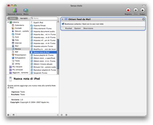Select the Contatti category
The height and width of the screenshot is (125, 153).
[18, 28]
